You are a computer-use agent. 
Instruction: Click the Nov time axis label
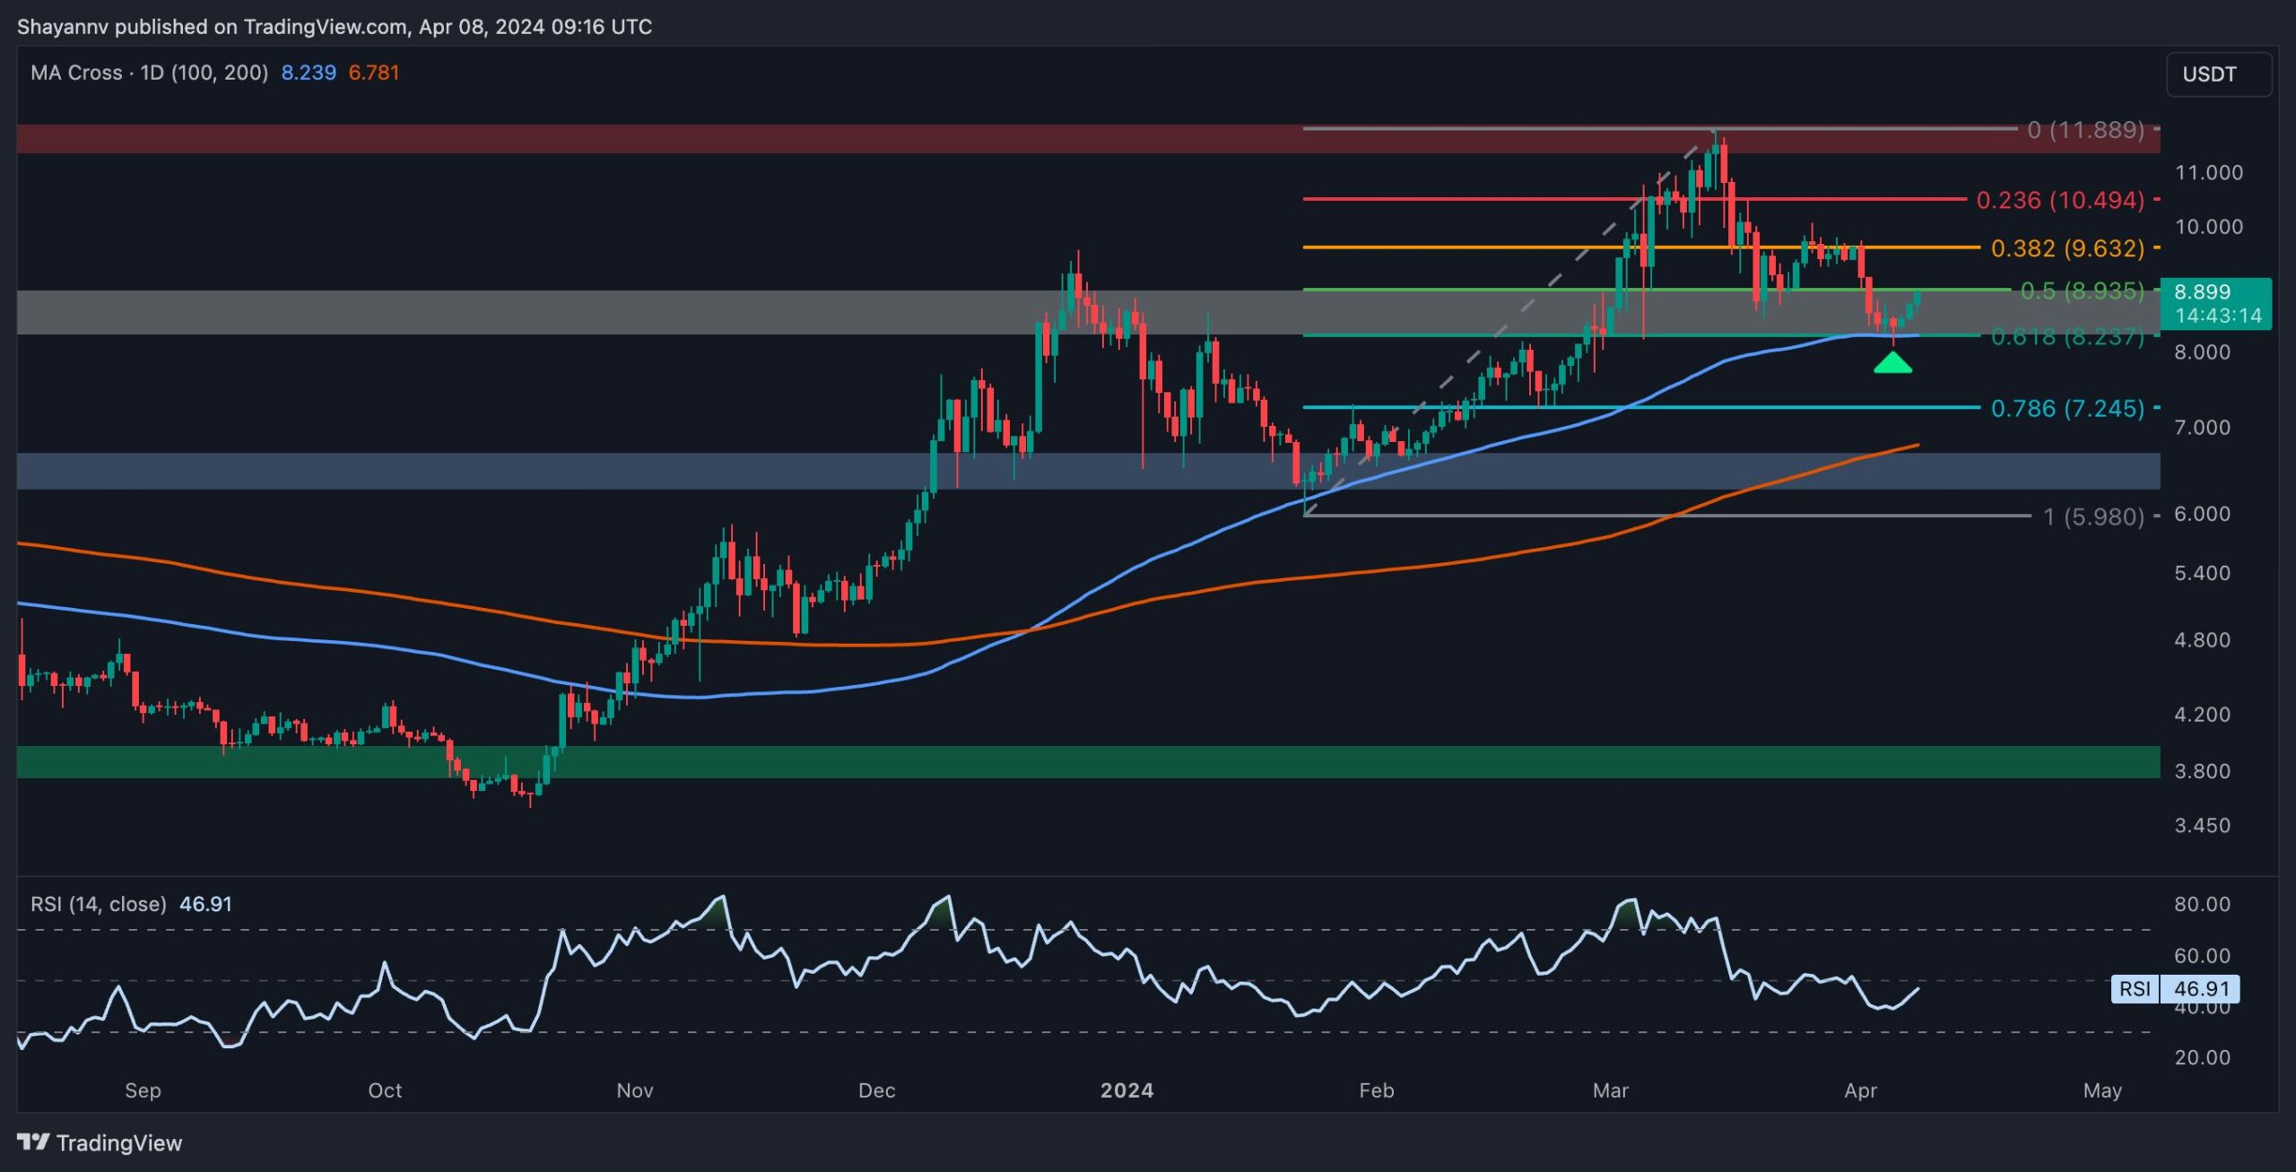pos(635,1090)
